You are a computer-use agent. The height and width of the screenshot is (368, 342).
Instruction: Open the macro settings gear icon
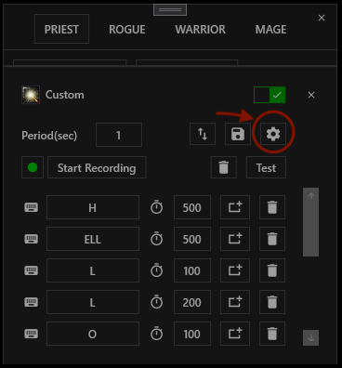tap(273, 134)
